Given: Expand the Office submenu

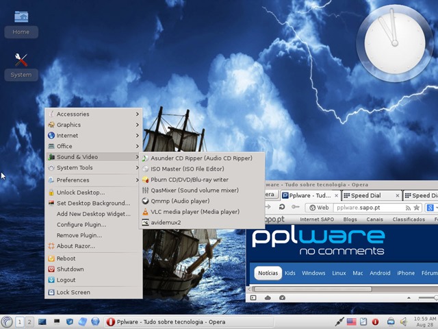Looking at the screenshot, I should tap(94, 146).
